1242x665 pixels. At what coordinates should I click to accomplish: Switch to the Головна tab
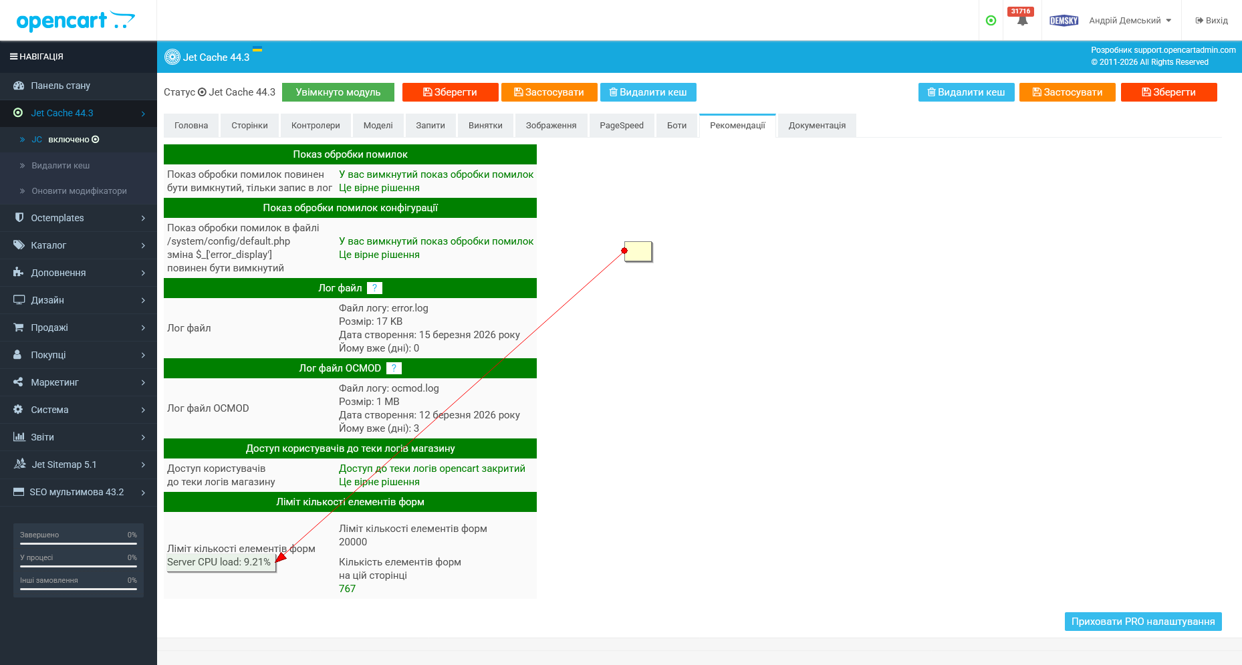pyautogui.click(x=191, y=126)
